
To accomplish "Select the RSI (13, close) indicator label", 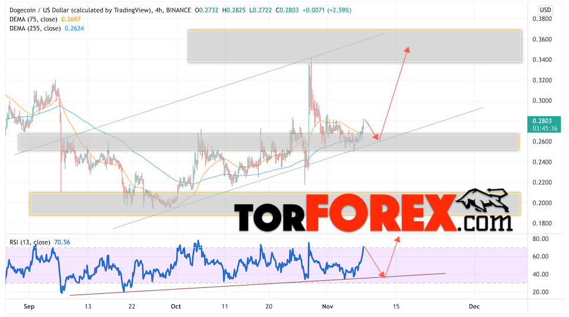I will click(x=30, y=242).
